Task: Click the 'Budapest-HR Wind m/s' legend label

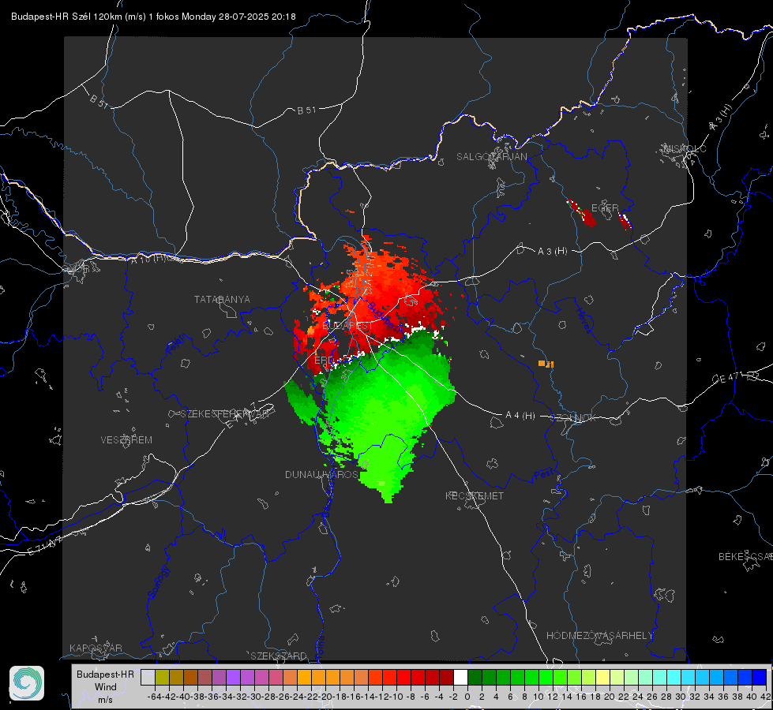Action: (105, 686)
